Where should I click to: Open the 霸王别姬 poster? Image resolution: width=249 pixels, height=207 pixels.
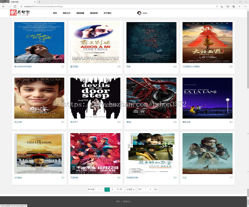95,42
